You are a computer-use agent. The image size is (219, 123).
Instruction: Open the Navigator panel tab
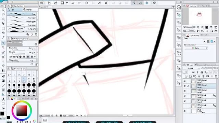(x=191, y=6)
